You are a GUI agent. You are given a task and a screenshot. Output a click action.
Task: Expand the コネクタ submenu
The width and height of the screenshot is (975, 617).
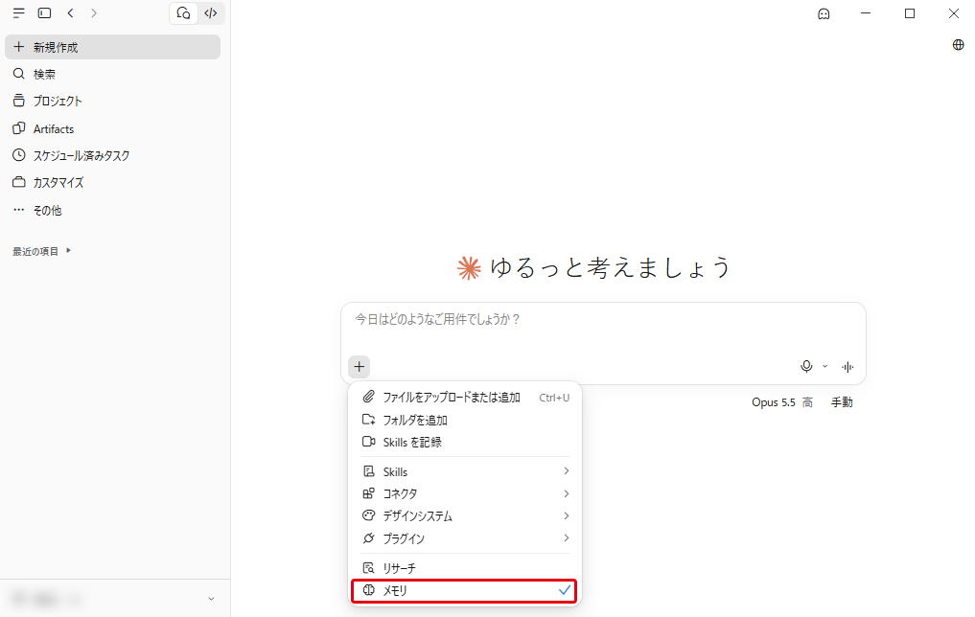point(465,493)
